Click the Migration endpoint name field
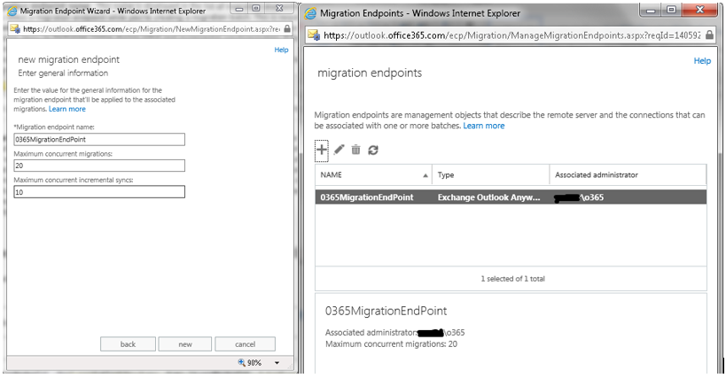Viewport: 726px width, 378px height. click(99, 139)
